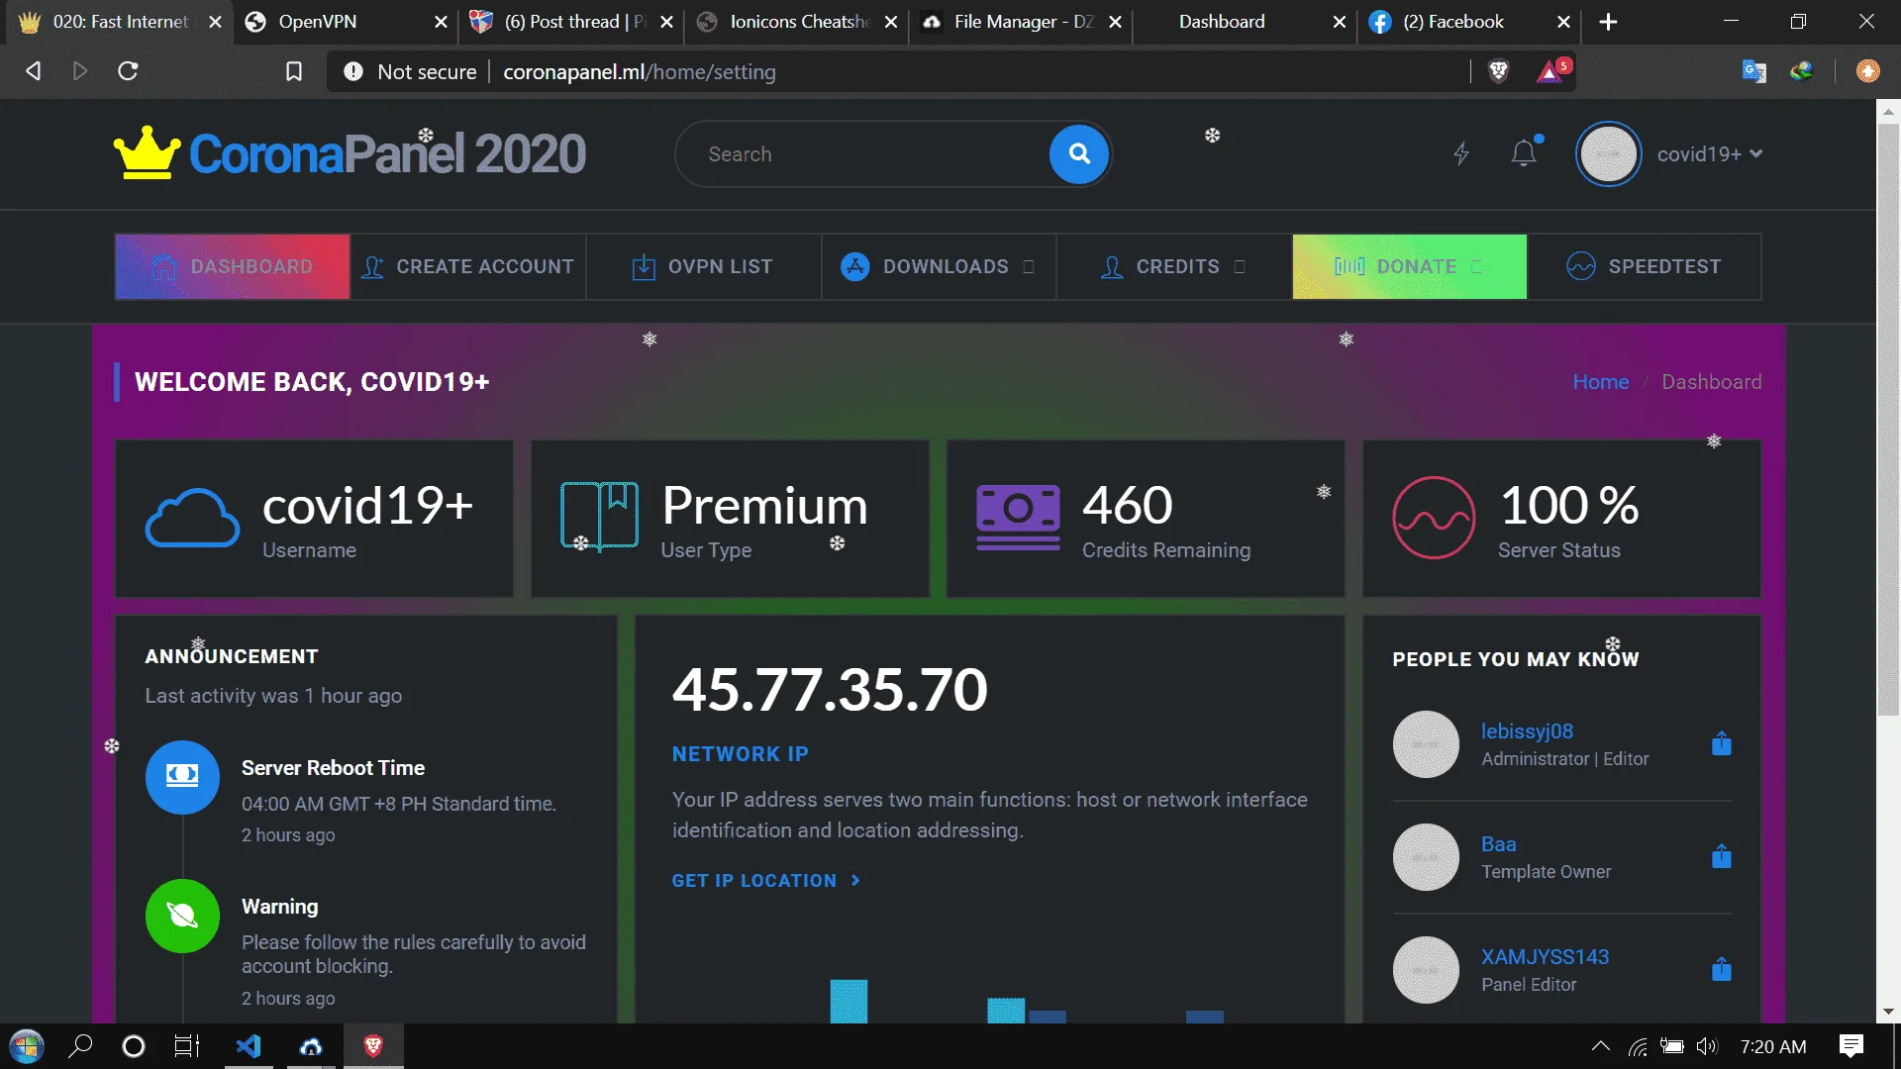Click the Not secure site warning
Screen dimensions: 1901x1069
[x=411, y=71]
